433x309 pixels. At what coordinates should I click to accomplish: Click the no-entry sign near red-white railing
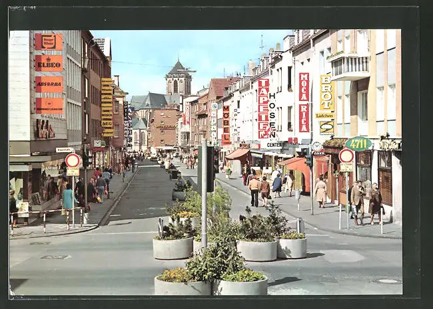(x=73, y=160)
